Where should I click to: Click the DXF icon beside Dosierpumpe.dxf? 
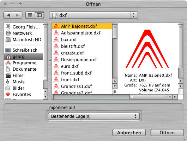click(x=56, y=59)
